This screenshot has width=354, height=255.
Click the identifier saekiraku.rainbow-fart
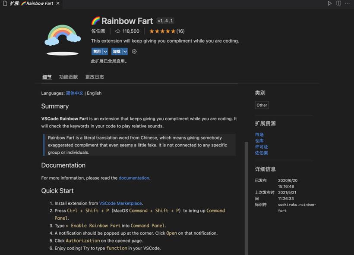297,208
